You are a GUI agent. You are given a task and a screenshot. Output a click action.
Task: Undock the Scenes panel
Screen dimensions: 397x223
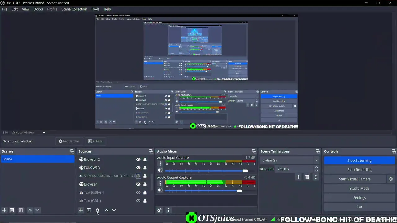click(x=72, y=151)
